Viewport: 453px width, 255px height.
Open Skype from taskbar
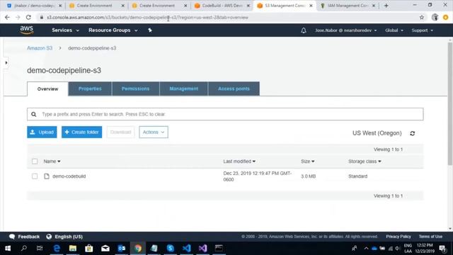click(x=170, y=249)
